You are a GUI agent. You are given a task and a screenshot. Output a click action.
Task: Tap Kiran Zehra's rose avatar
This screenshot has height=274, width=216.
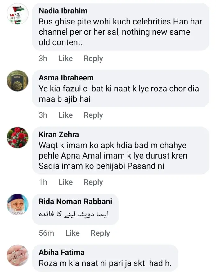click(18, 137)
